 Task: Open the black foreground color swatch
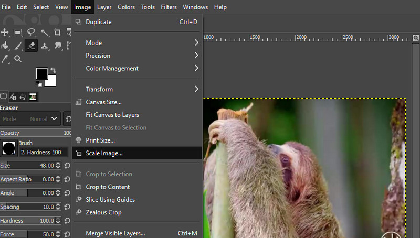(41, 73)
